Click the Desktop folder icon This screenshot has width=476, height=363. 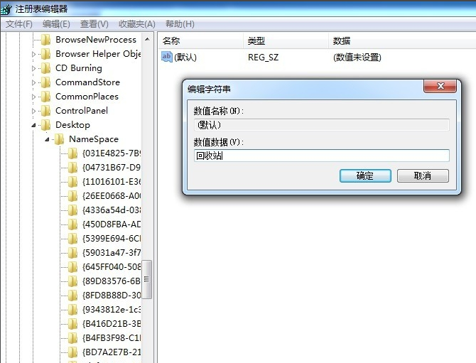pos(46,125)
